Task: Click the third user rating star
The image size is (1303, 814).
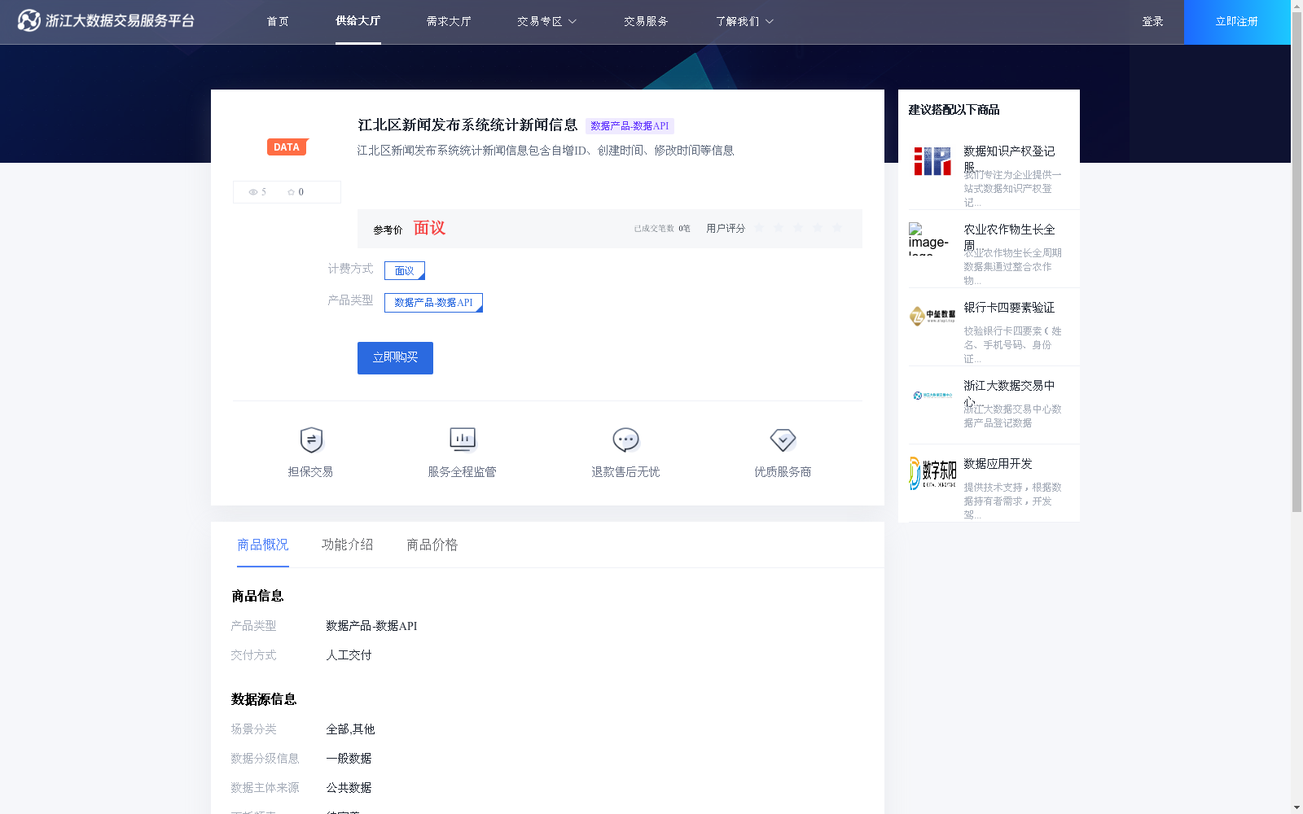Action: (x=798, y=228)
